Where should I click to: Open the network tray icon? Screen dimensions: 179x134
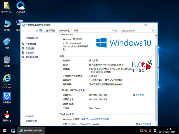click(x=142, y=131)
